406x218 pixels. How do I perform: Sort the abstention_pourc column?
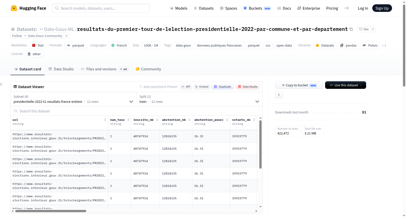[x=227, y=120]
